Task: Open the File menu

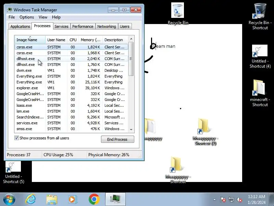Action: 12,17
